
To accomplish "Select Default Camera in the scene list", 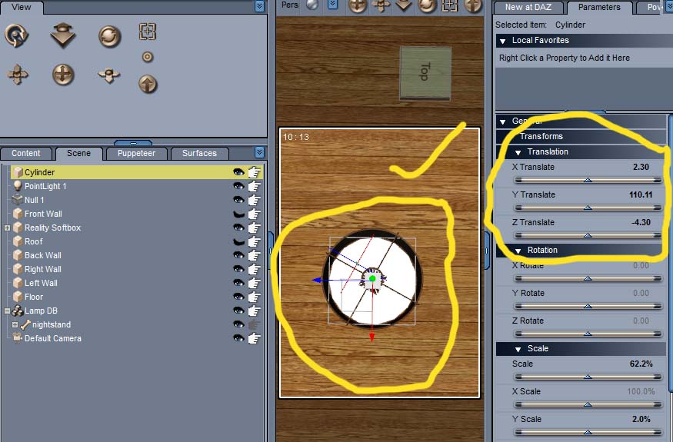I will click(52, 338).
